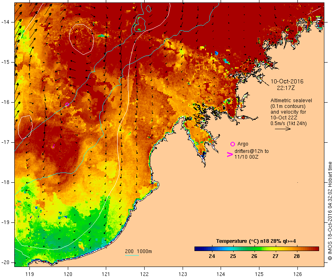Image resolution: width=335 pixels, height=278 pixels.
Task: Click '10-Oct 22Z' text
Action: pyautogui.click(x=284, y=118)
